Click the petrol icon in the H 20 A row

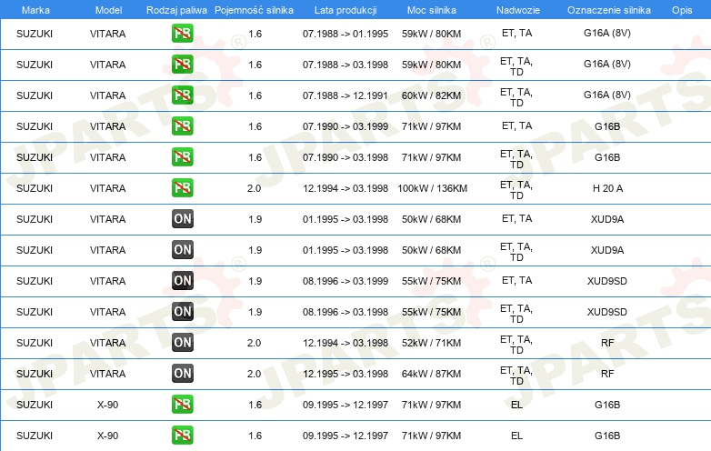pos(182,187)
